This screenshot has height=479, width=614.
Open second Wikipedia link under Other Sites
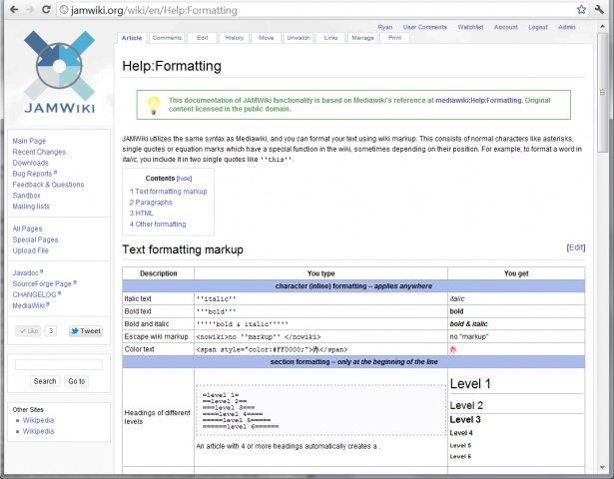point(38,431)
